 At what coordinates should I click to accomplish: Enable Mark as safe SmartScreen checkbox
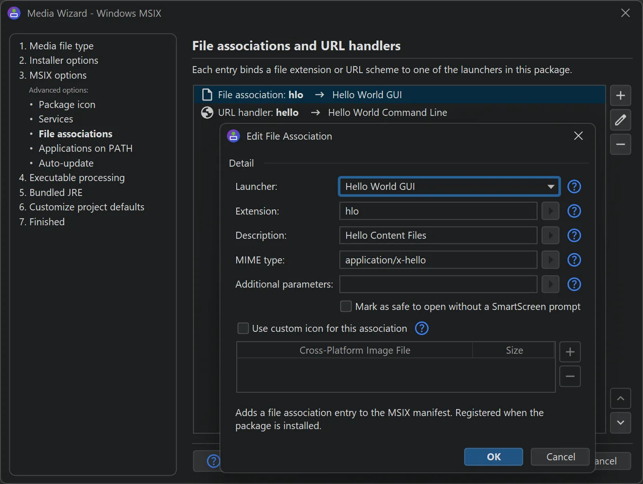click(x=346, y=306)
